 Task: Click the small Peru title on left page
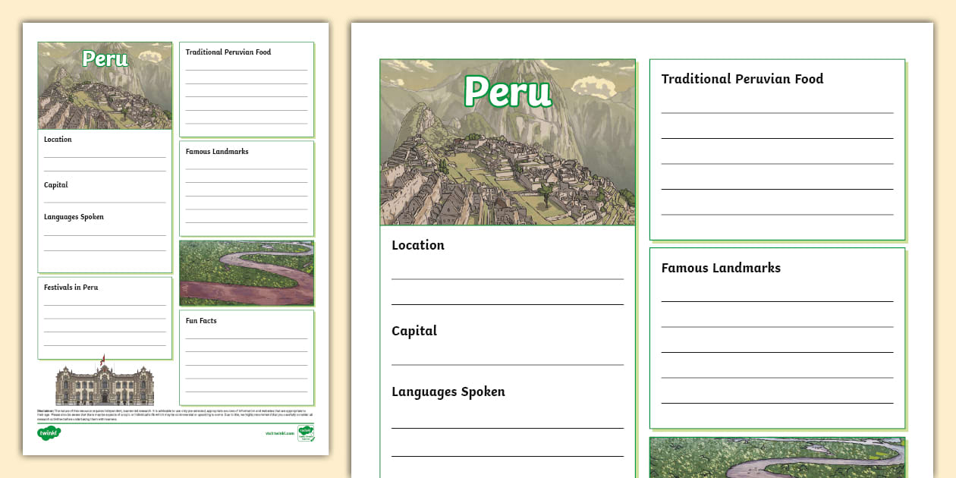(x=105, y=59)
